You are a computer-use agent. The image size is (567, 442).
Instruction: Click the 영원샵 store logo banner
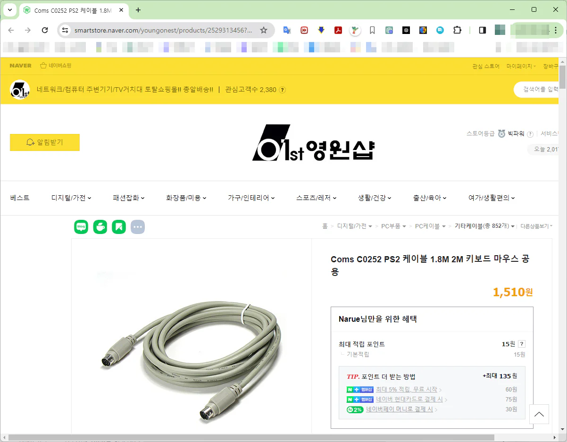(314, 142)
